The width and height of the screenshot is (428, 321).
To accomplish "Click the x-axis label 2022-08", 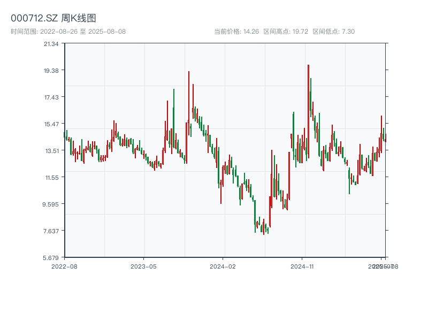I will [64, 266].
